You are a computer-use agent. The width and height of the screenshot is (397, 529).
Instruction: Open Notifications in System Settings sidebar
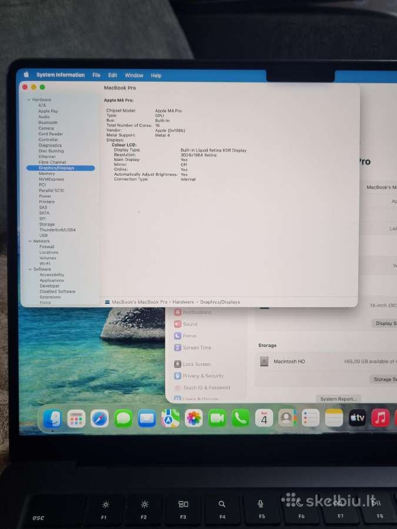click(193, 313)
